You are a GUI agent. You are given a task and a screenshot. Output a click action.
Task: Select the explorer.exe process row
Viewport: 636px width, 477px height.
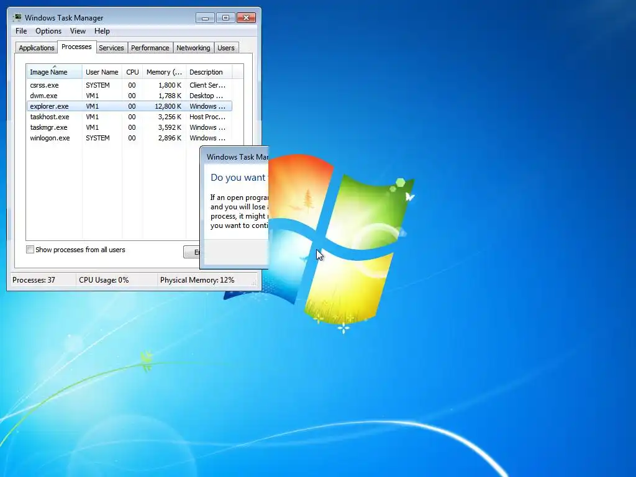(129, 106)
